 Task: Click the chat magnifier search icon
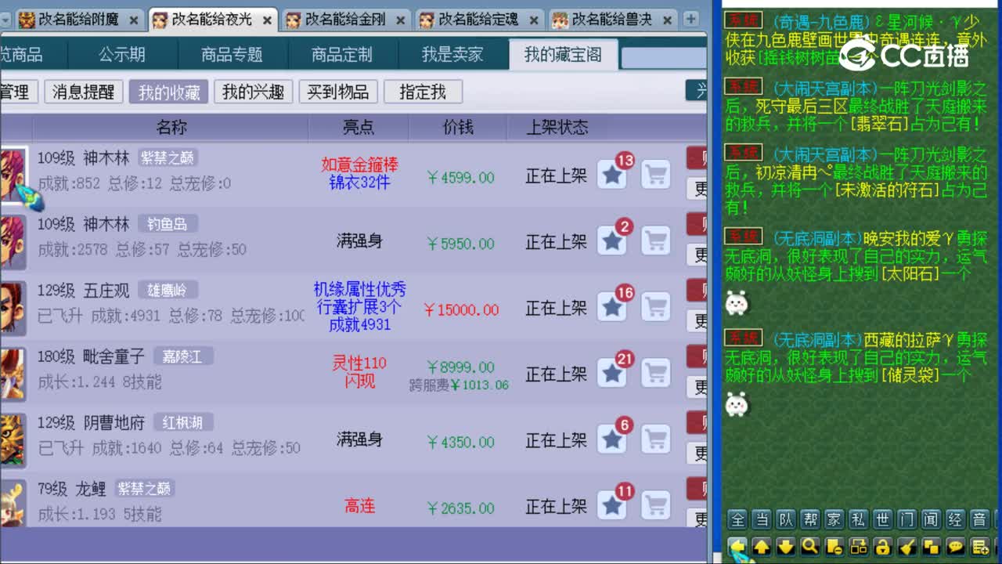tap(810, 547)
